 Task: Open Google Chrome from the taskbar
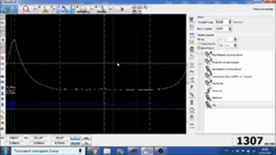(x=93, y=151)
